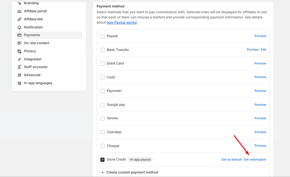Screen dimensions: 290x177
Task: Go to the Payments settings section
Action: (x=32, y=35)
